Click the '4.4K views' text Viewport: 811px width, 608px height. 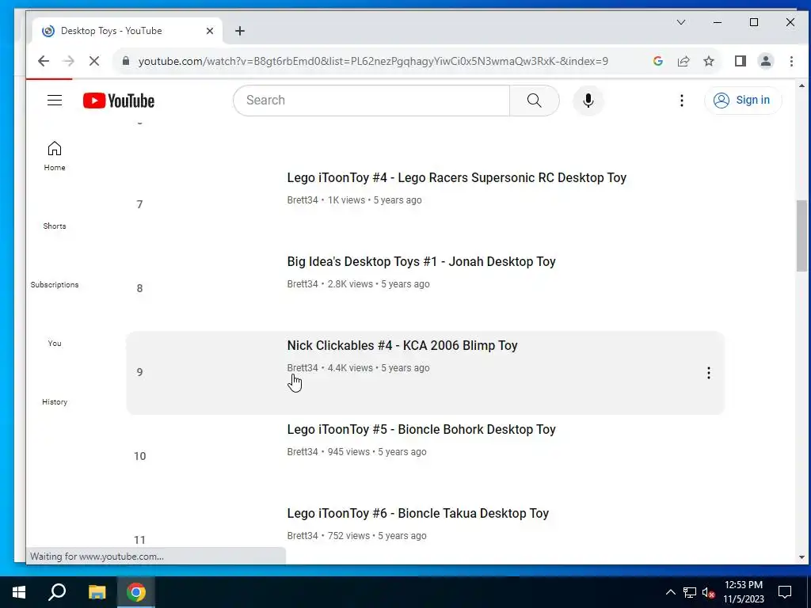pos(350,368)
